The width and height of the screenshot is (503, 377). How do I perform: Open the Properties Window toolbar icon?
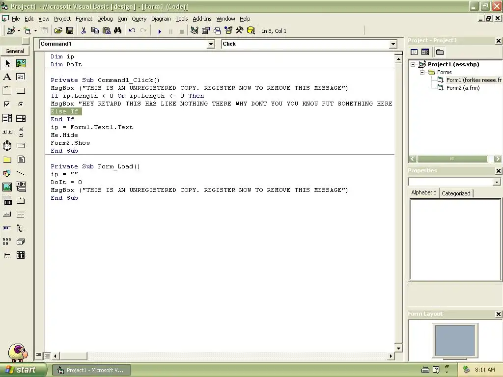[206, 31]
